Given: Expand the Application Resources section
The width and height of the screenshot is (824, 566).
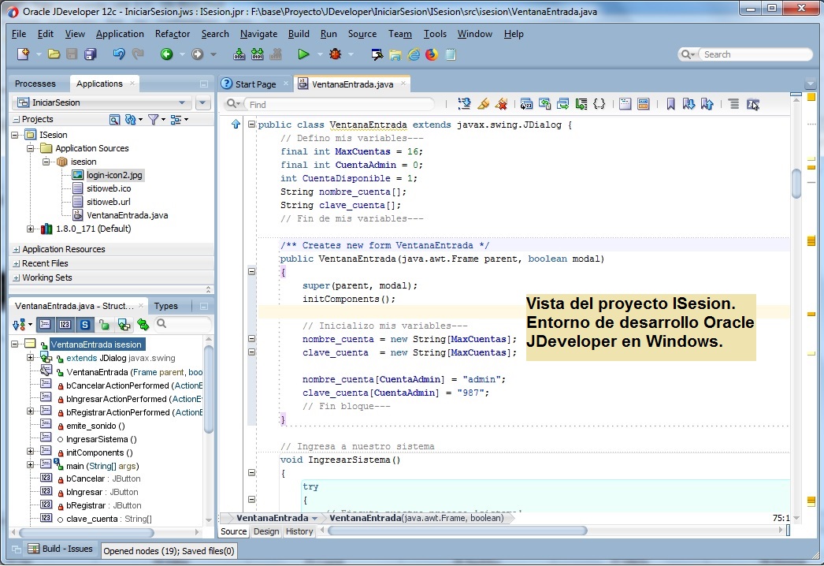Looking at the screenshot, I should [x=17, y=249].
